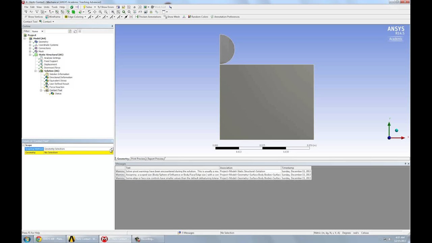This screenshot has width=432, height=243.
Task: Open the View menu
Action: pyautogui.click(x=39, y=7)
